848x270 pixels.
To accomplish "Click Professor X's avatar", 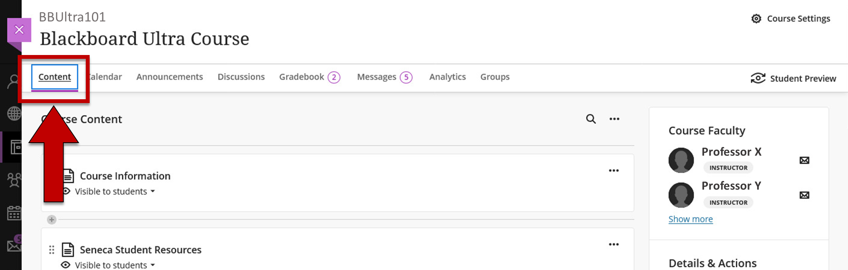I will [x=681, y=160].
